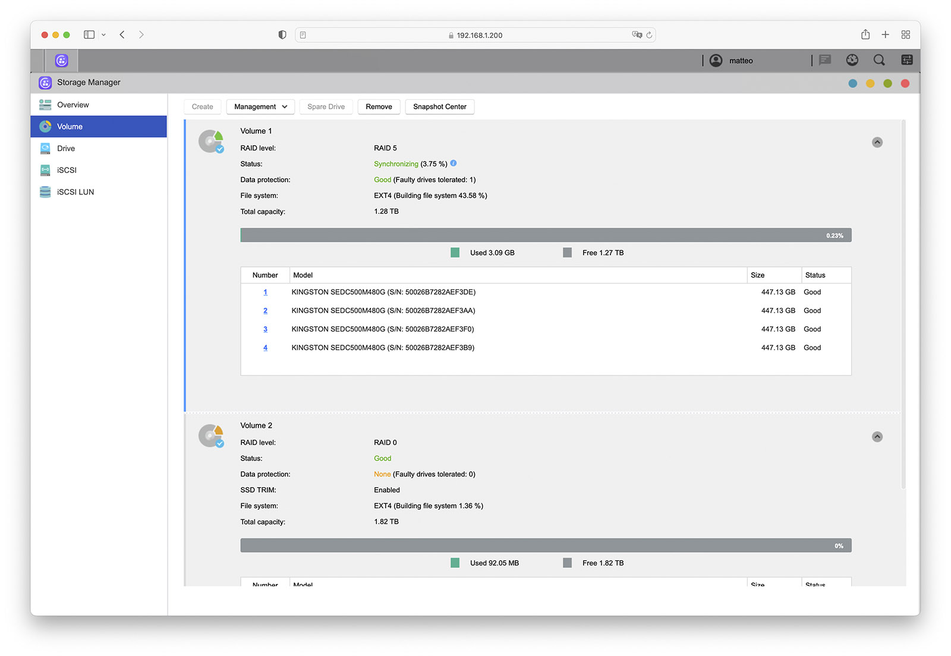Image resolution: width=951 pixels, height=656 pixels.
Task: Click the drive model ending in AEF3DE
Action: tap(383, 292)
